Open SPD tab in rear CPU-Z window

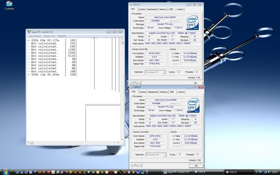(x=171, y=9)
